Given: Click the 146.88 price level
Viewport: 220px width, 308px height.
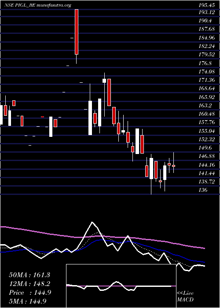Looking at the screenshot, I should point(207,156).
